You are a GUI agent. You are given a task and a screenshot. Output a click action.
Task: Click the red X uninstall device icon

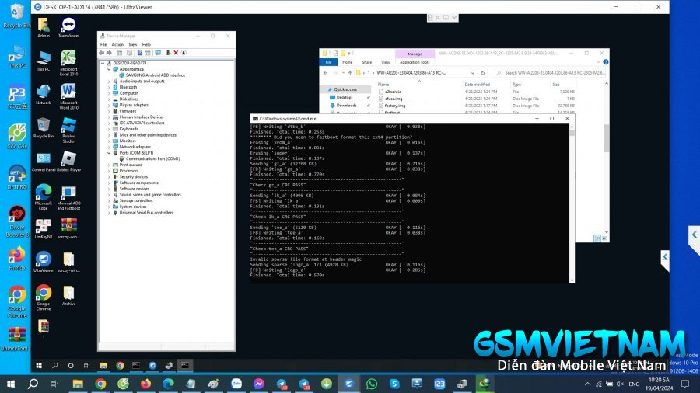click(176, 53)
